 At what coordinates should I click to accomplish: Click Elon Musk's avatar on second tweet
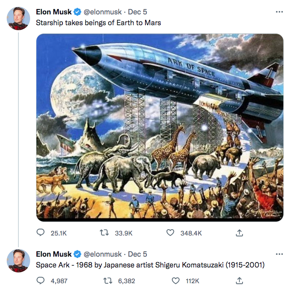(x=18, y=261)
